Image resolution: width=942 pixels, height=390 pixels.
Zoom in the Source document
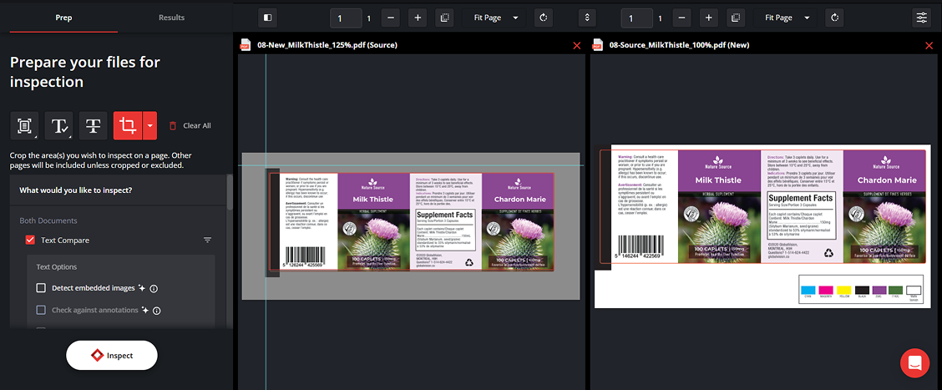[418, 18]
